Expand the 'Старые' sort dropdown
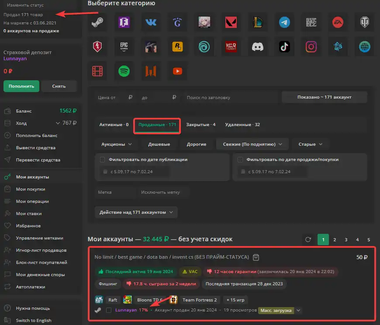380x325 pixels. tap(310, 144)
